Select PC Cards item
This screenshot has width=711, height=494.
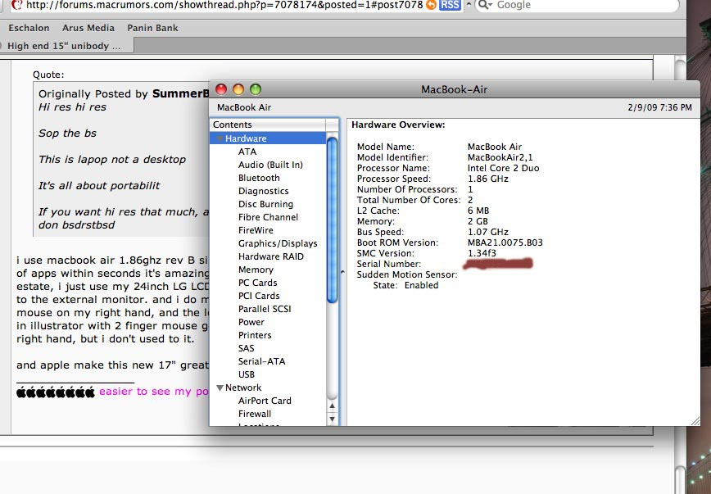coord(257,283)
